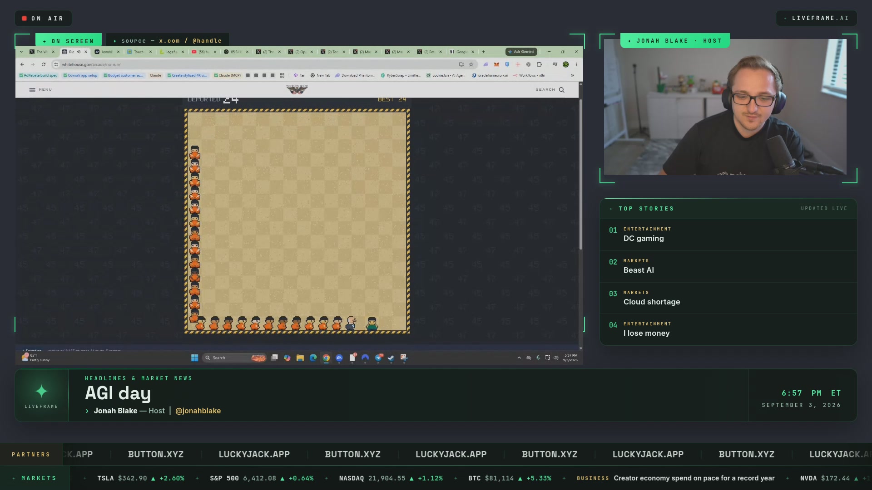Open Chrome's three-dot menu
The width and height of the screenshot is (872, 490).
click(x=576, y=64)
